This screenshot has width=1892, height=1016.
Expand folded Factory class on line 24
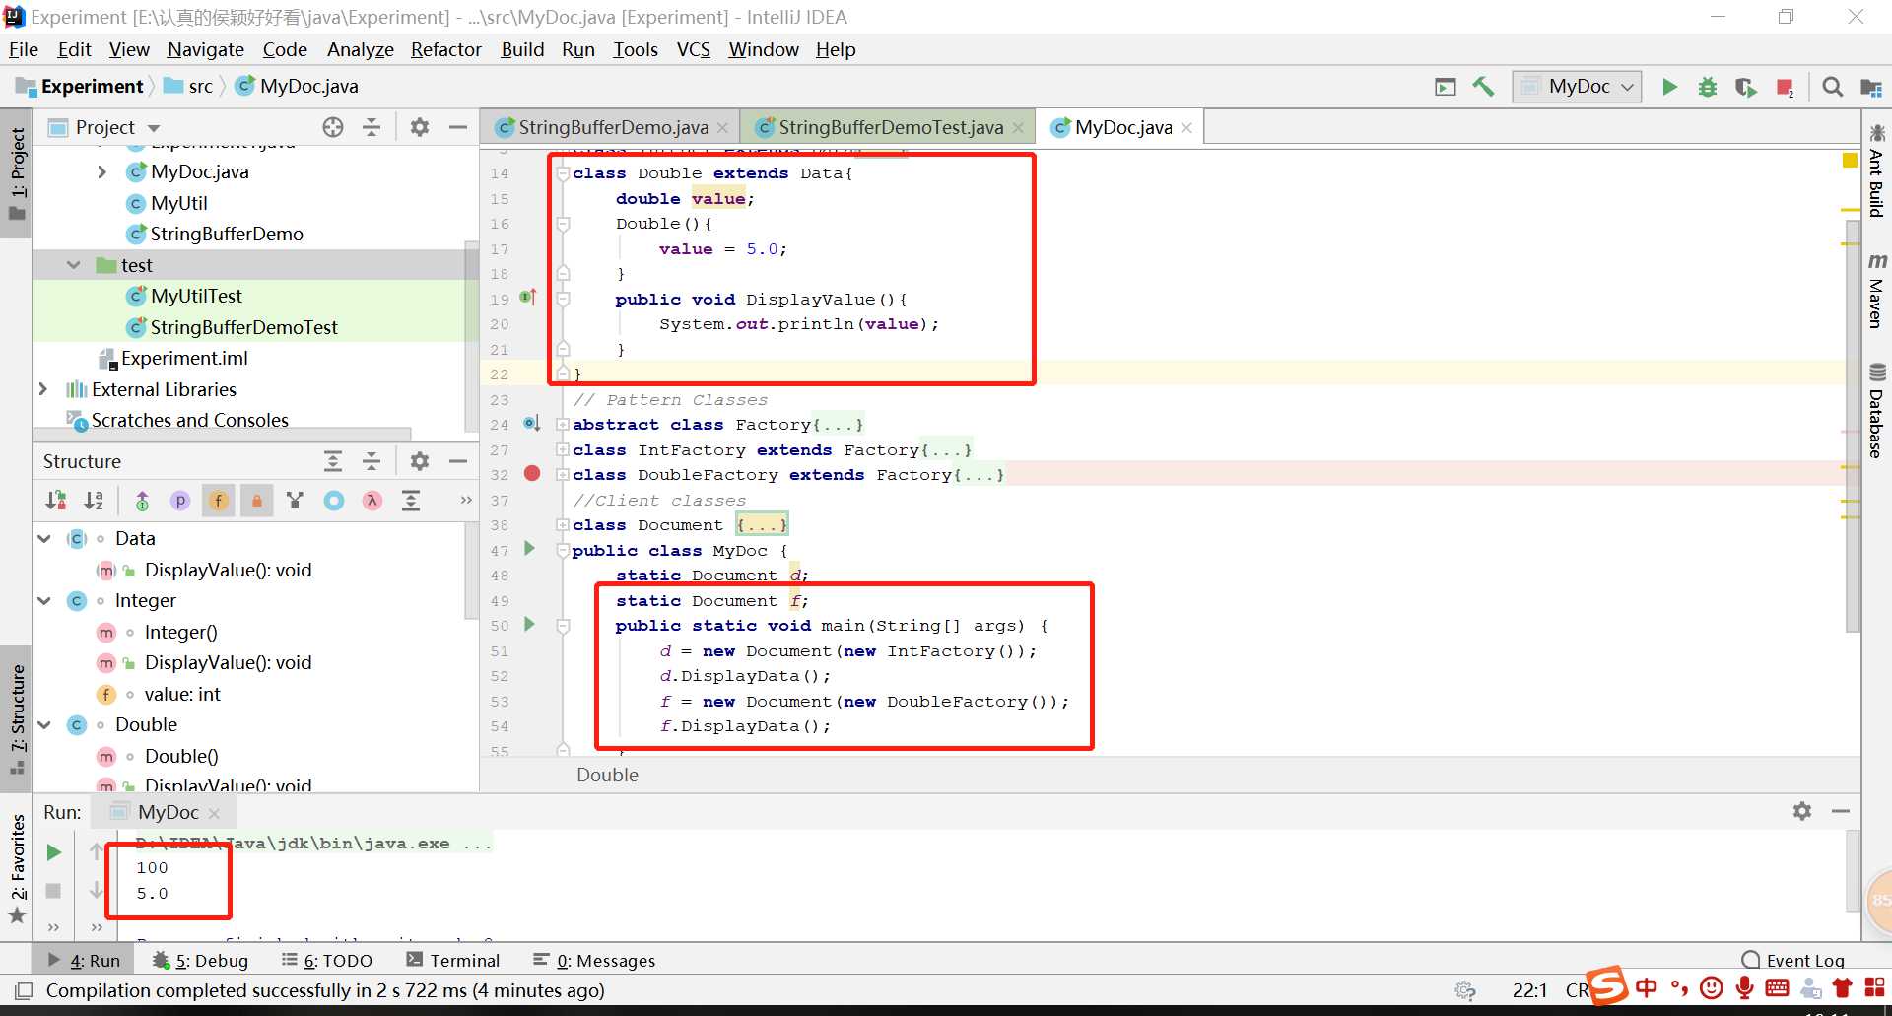point(563,425)
